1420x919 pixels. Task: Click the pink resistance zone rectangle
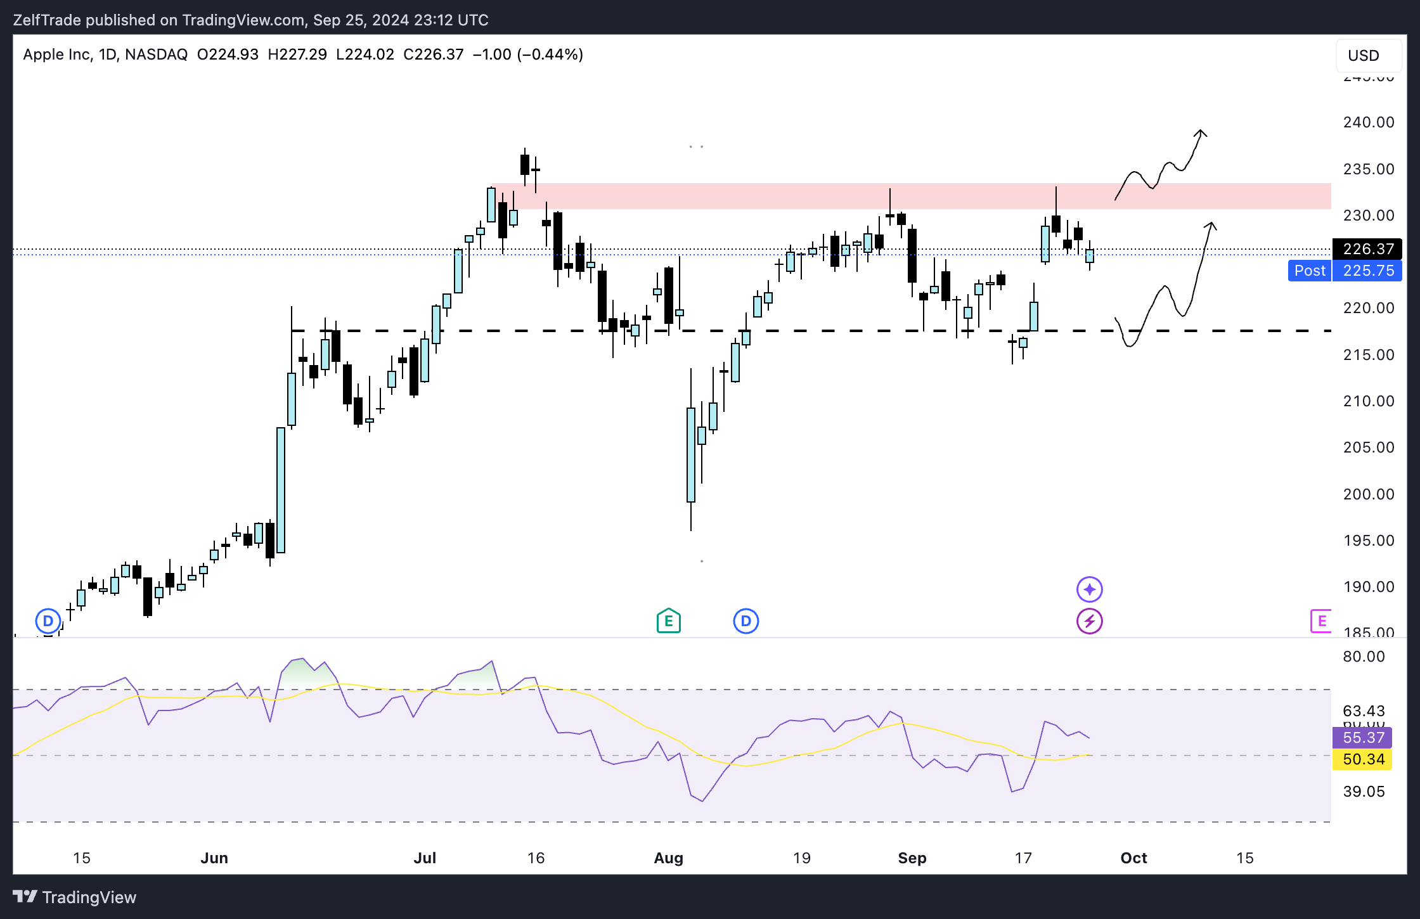(x=911, y=196)
